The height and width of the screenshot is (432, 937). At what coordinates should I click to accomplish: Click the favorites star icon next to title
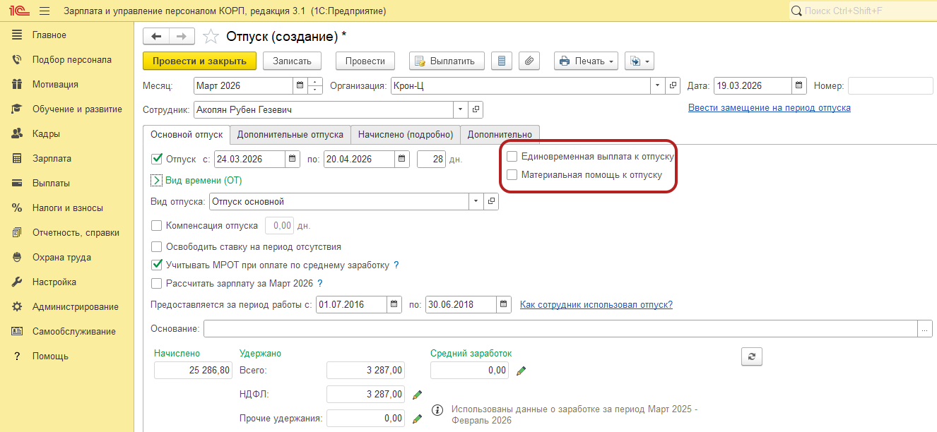click(x=211, y=36)
